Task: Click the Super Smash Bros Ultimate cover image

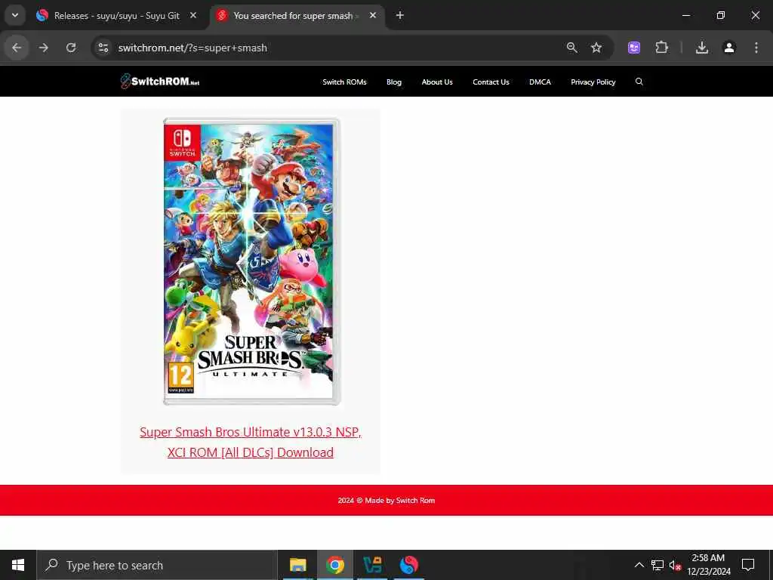Action: (251, 262)
